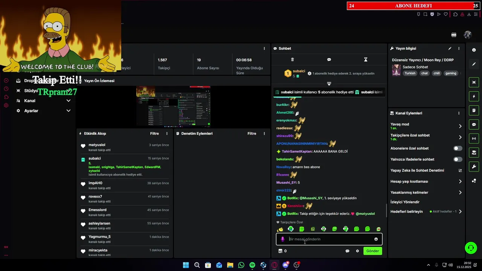Screen dimensions: 482x271
Task: Open Takipçilere özel sohbet options arrow
Action: click(460, 137)
